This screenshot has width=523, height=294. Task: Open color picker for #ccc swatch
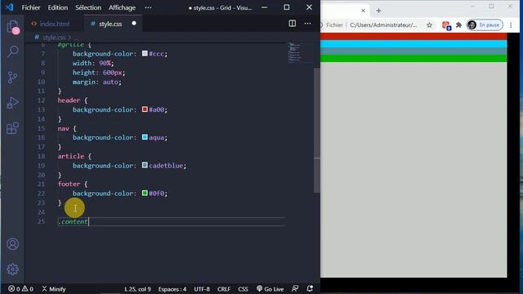pyautogui.click(x=145, y=53)
